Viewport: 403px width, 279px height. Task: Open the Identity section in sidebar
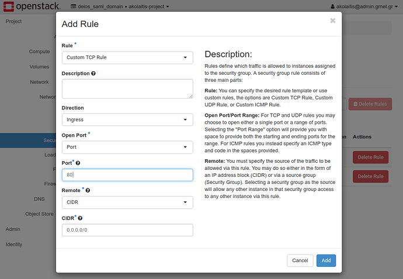tap(14, 244)
